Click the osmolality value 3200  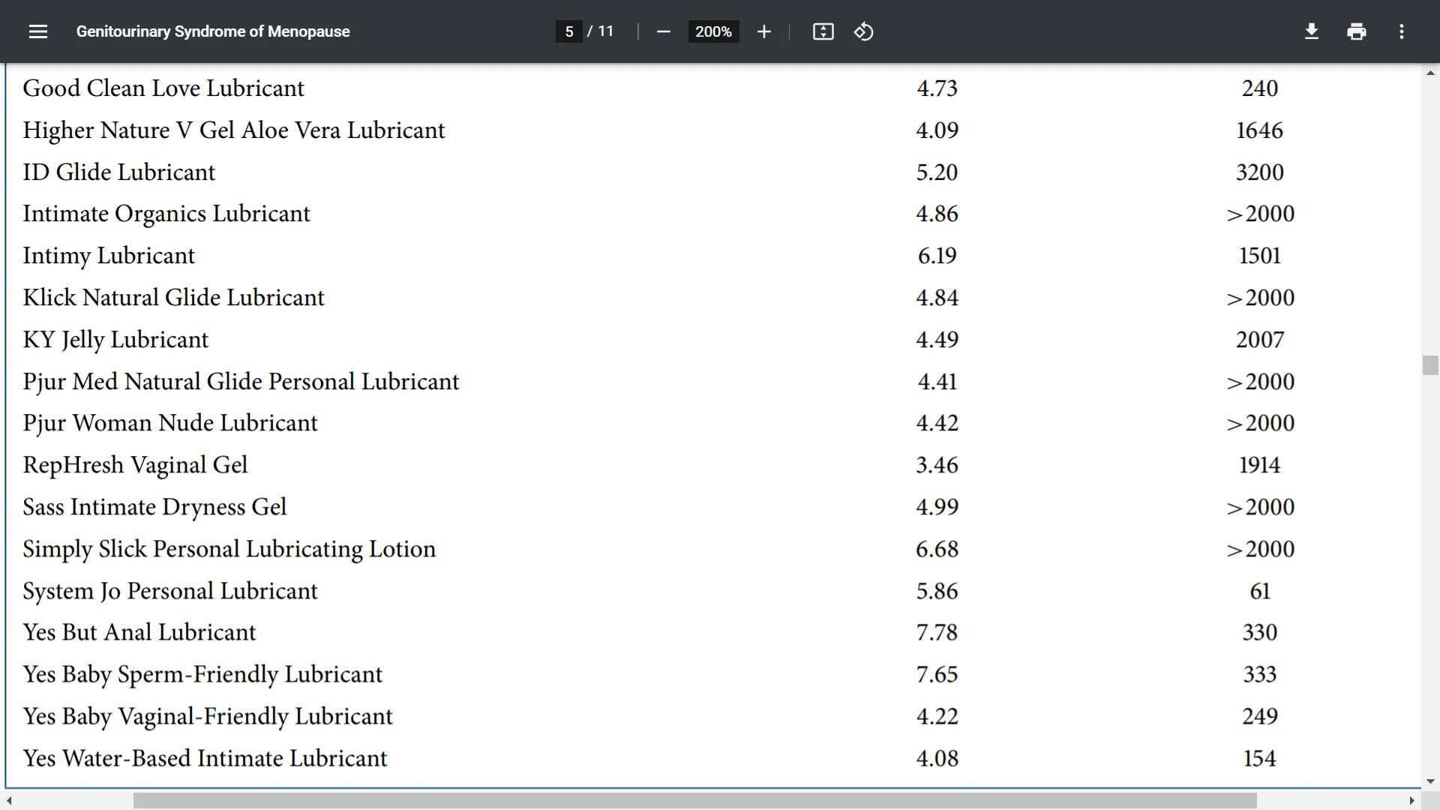click(x=1260, y=172)
